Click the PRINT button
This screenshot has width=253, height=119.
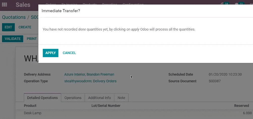[x=32, y=39]
